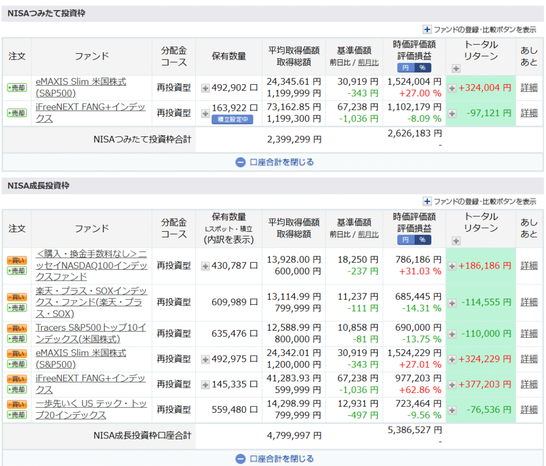Expand total return detail for -114,555円
Image resolution: width=546 pixels, height=466 pixels.
[452, 303]
